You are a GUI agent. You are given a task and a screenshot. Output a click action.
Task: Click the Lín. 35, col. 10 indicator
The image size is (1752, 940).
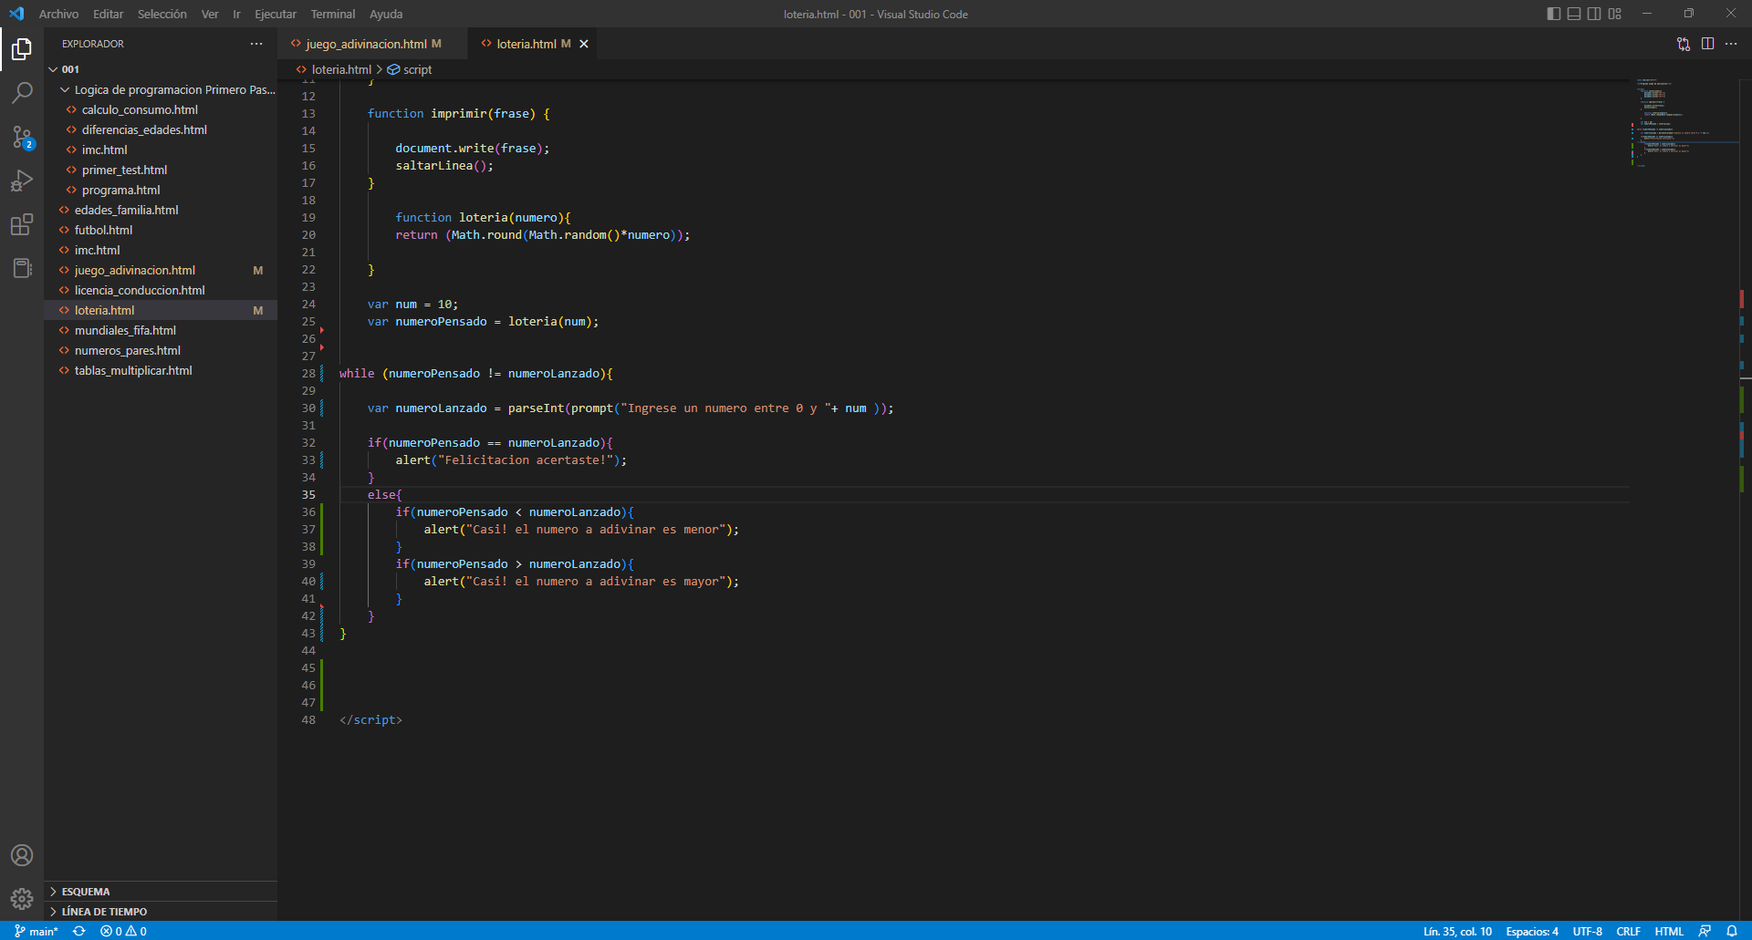pyautogui.click(x=1457, y=931)
